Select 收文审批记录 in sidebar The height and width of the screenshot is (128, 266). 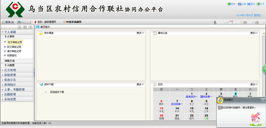[x=14, y=47]
